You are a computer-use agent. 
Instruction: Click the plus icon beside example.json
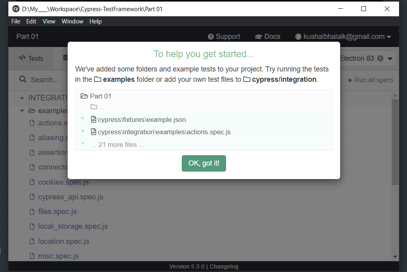[82, 118]
